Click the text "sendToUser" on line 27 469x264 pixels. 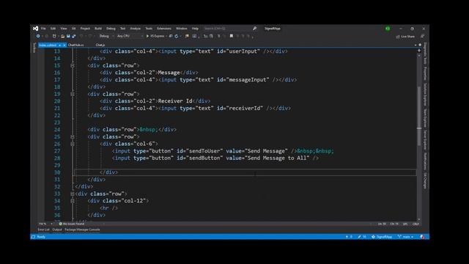click(x=204, y=151)
